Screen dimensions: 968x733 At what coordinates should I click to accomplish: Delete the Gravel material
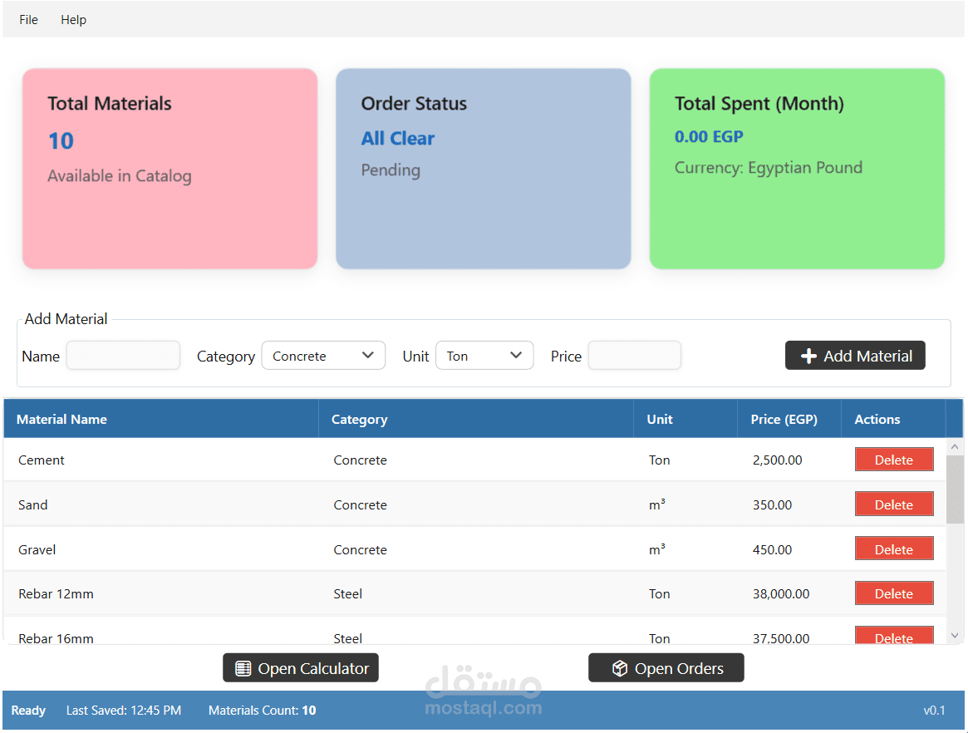894,549
